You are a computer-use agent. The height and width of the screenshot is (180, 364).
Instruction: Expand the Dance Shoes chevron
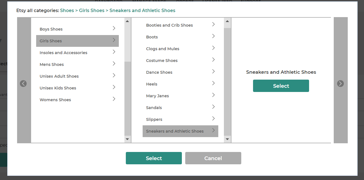pos(214,71)
